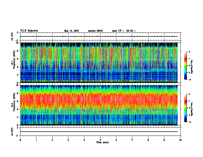This screenshot has width=203, height=157.
Task: Click the "5" minute tick on time axis
Action: [x=100, y=140]
